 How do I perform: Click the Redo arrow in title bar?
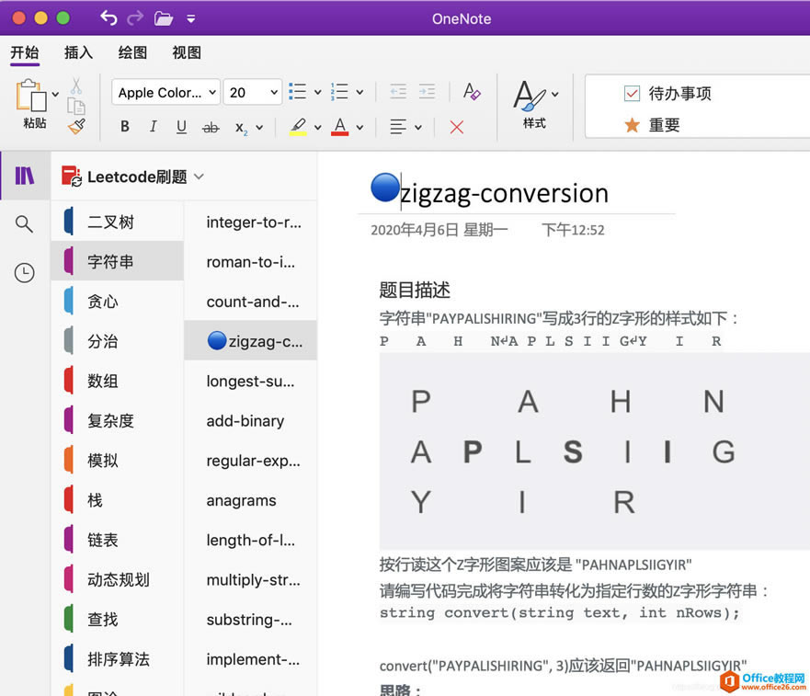point(135,18)
